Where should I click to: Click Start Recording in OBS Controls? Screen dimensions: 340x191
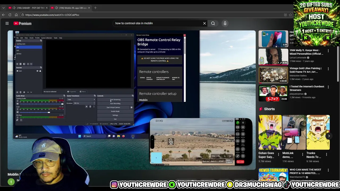[115, 103]
